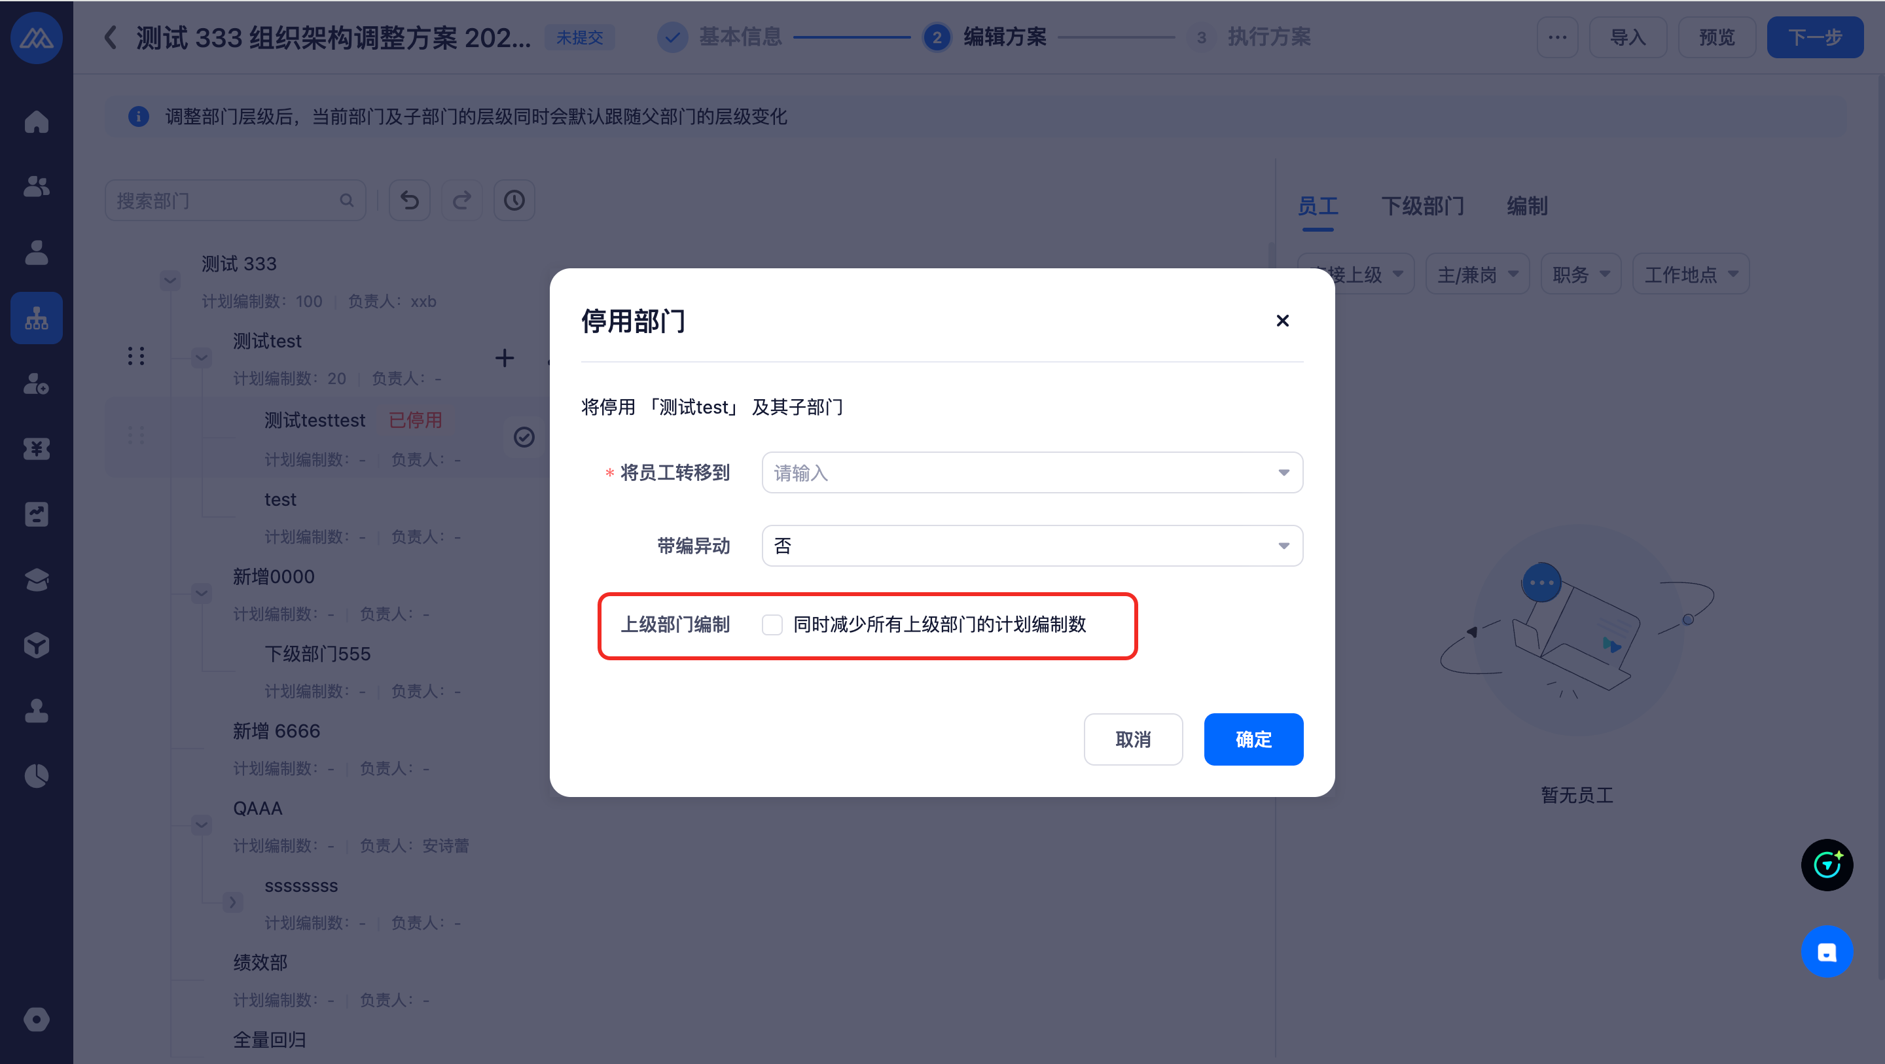Collapse the 新增0000 tree node
1885x1064 pixels.
pyautogui.click(x=201, y=592)
